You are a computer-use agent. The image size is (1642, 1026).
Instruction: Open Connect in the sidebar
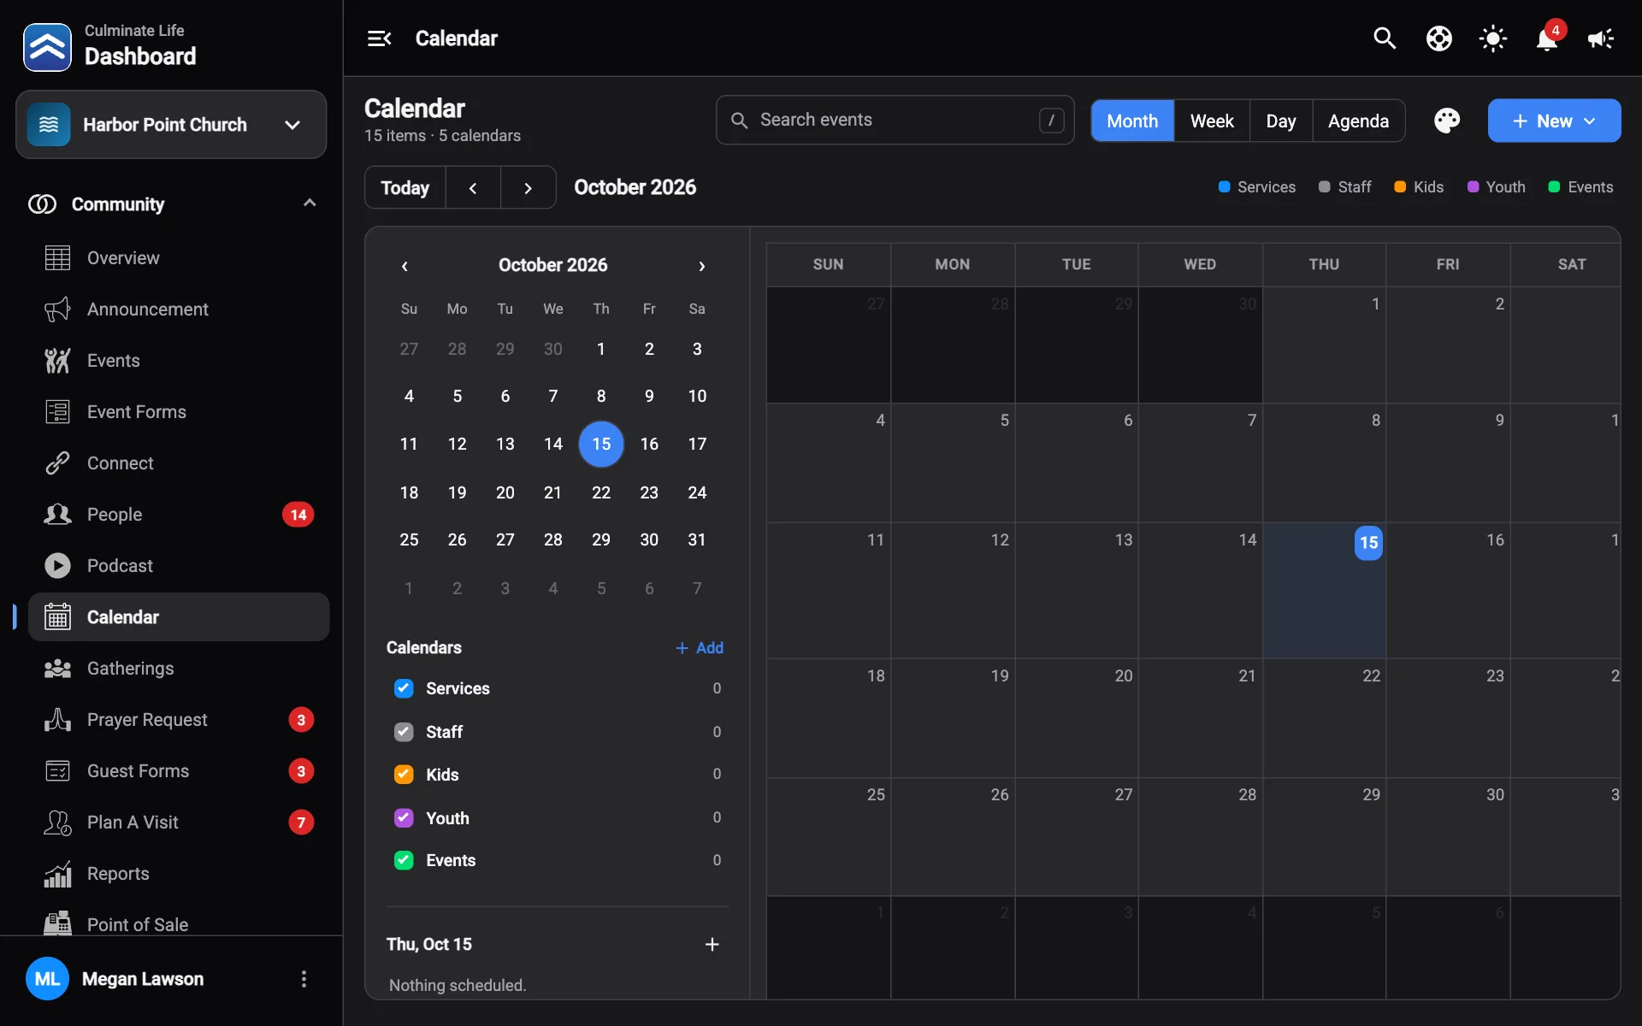pyautogui.click(x=179, y=463)
